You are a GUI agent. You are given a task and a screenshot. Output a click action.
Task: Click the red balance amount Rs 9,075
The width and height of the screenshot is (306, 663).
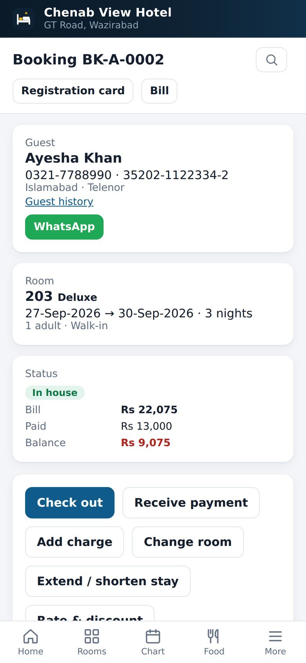point(146,443)
